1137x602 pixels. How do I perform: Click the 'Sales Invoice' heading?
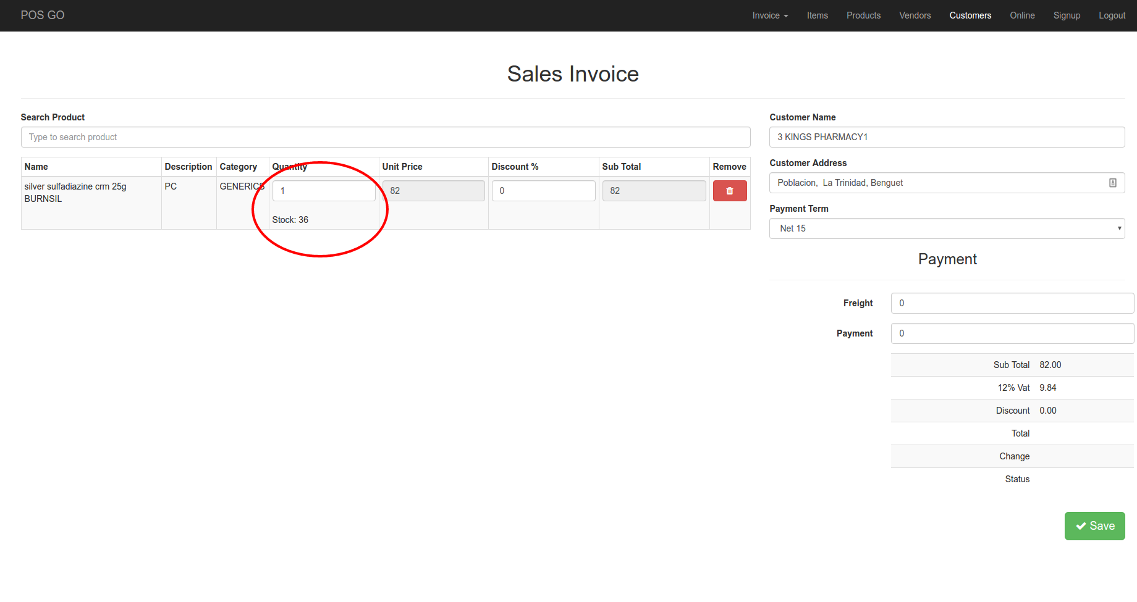pos(573,74)
